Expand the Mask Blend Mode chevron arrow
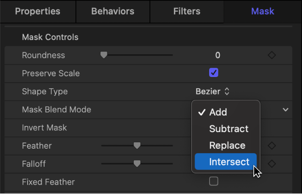This screenshot has height=194, width=302. pyautogui.click(x=286, y=110)
